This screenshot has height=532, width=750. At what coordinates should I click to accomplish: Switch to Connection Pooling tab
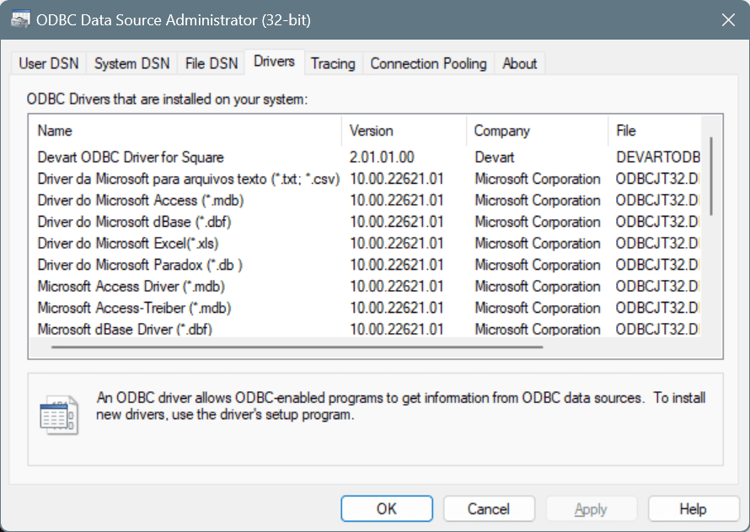(x=428, y=63)
